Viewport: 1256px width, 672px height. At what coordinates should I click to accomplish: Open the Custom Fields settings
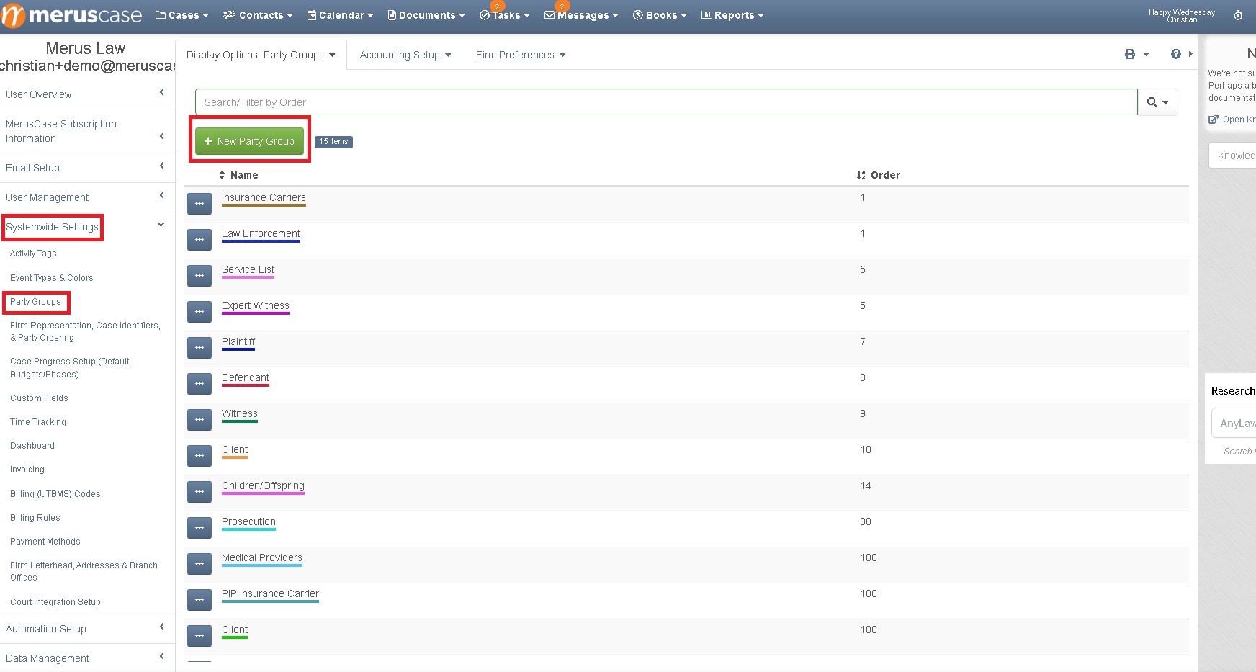[x=39, y=398]
